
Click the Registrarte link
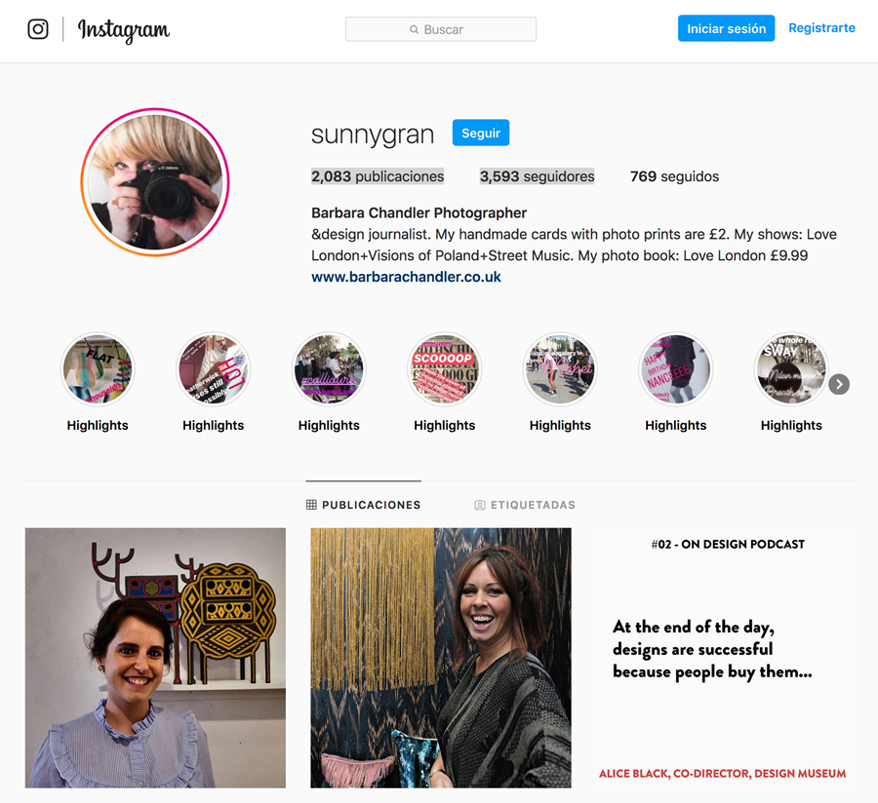click(x=821, y=28)
